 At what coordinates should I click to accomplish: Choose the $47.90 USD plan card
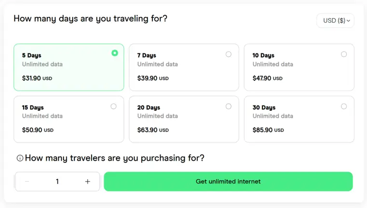(x=299, y=67)
